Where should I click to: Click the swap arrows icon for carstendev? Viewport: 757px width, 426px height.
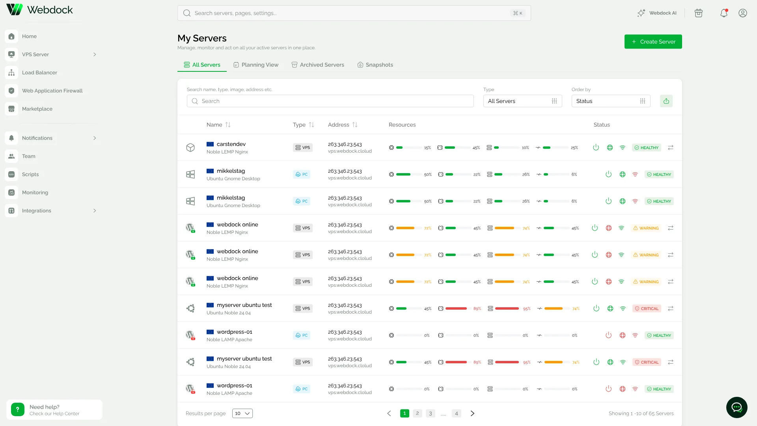pyautogui.click(x=671, y=148)
